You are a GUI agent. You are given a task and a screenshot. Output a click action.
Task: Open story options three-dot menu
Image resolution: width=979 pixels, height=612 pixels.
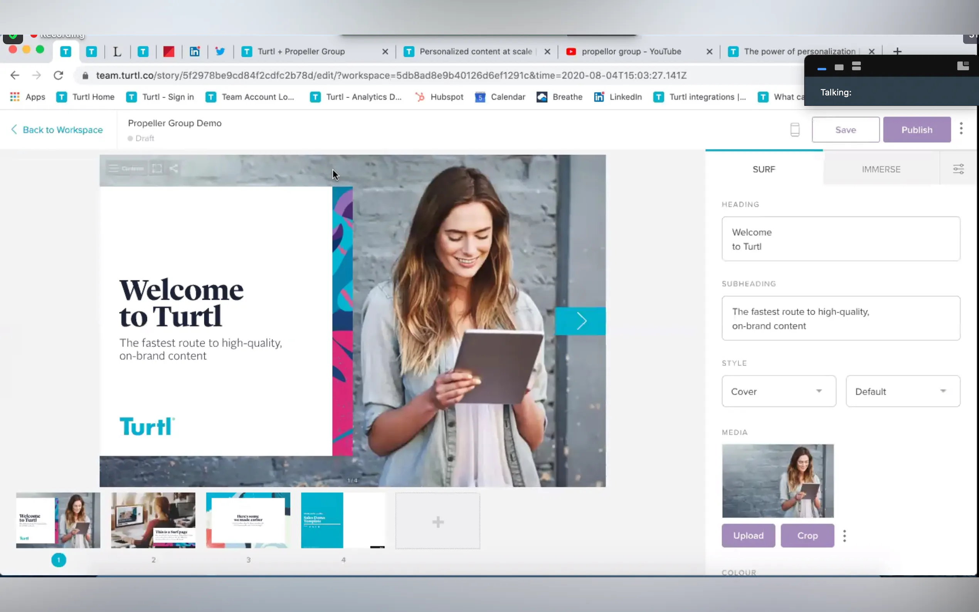click(961, 129)
